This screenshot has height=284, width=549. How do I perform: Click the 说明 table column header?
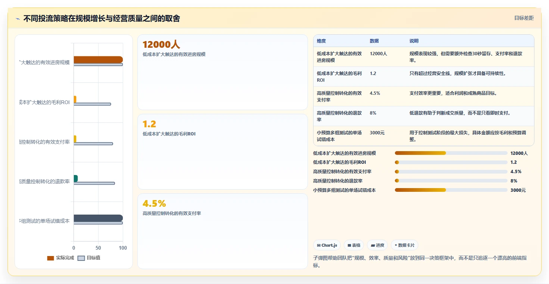click(414, 41)
